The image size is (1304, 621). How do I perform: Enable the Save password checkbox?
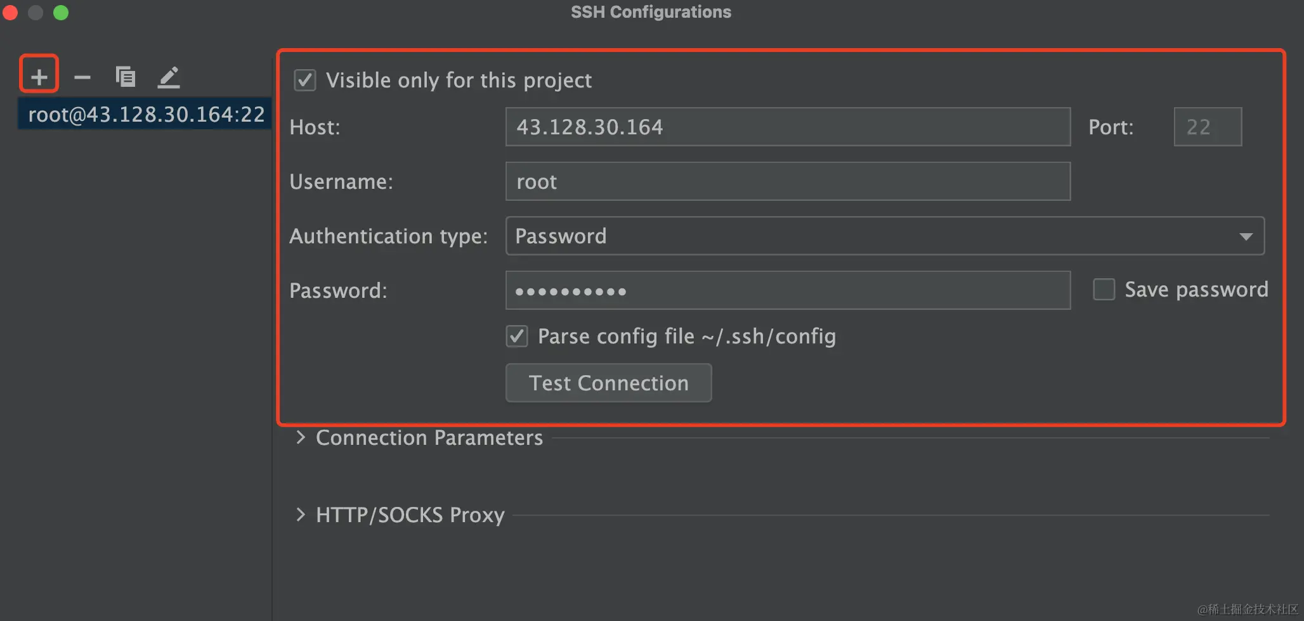click(x=1104, y=290)
